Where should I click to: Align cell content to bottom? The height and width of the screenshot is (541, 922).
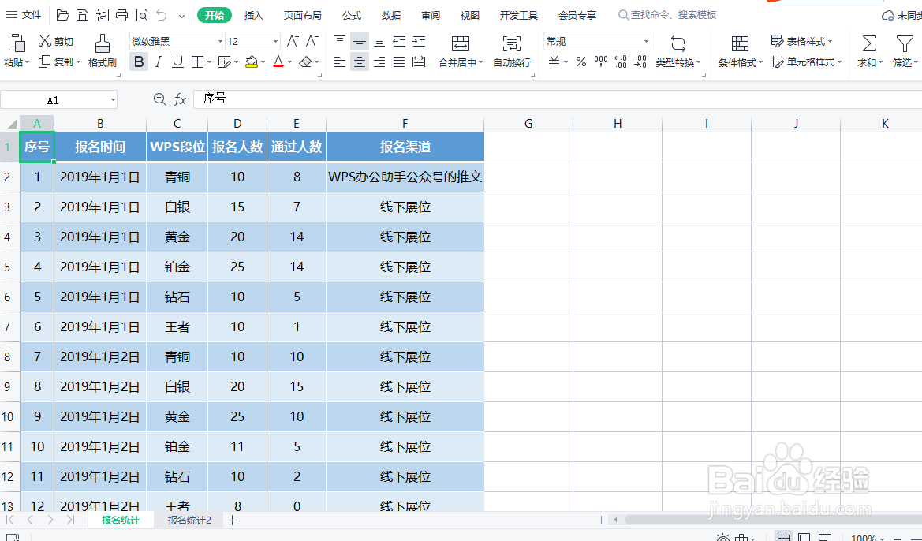[379, 41]
